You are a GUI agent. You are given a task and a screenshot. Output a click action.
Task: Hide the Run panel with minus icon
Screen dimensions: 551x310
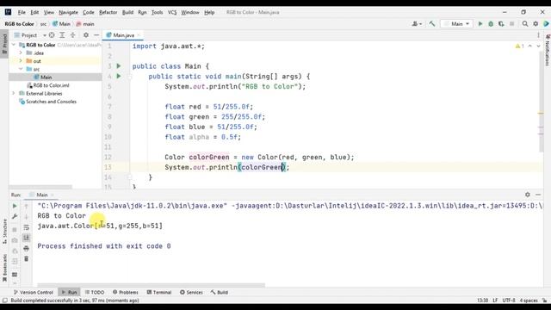538,195
